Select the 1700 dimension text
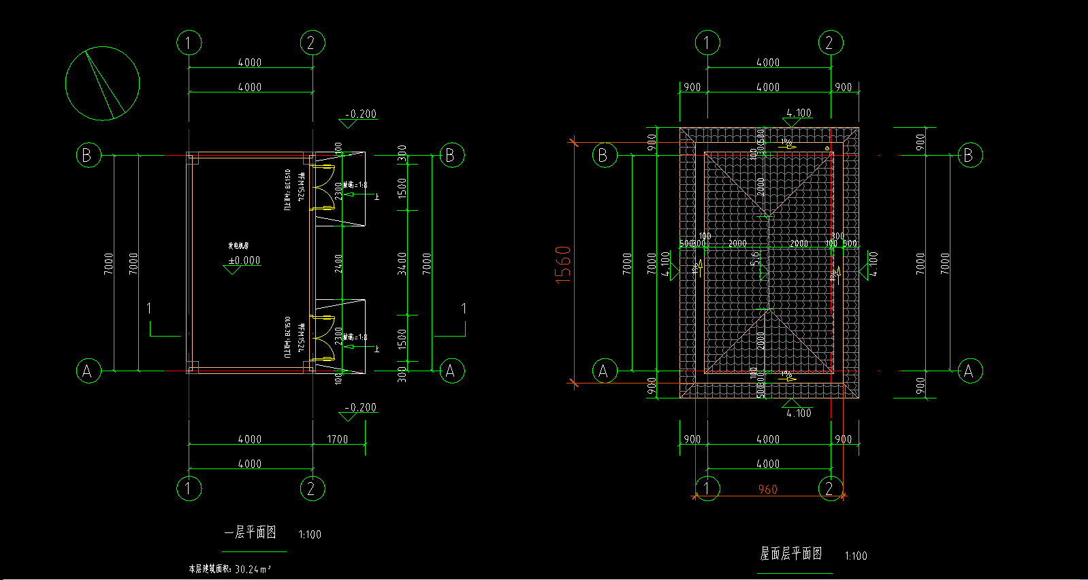 (x=337, y=439)
